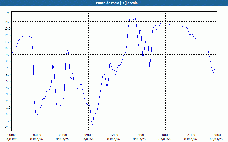228x142 pixels.
Task: Click the 18:00 time axis label
Action: point(165,135)
